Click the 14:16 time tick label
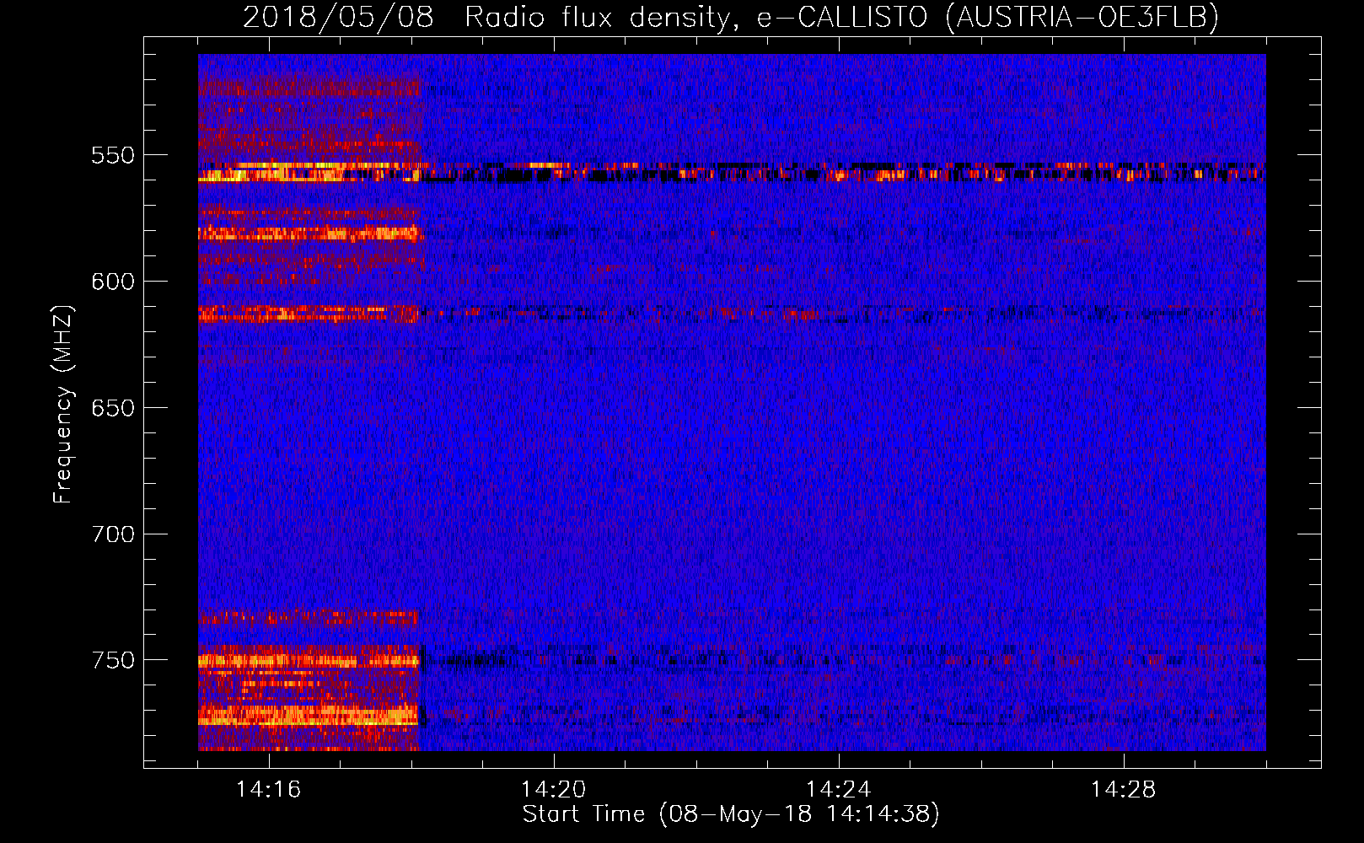1364x843 pixels. (269, 790)
